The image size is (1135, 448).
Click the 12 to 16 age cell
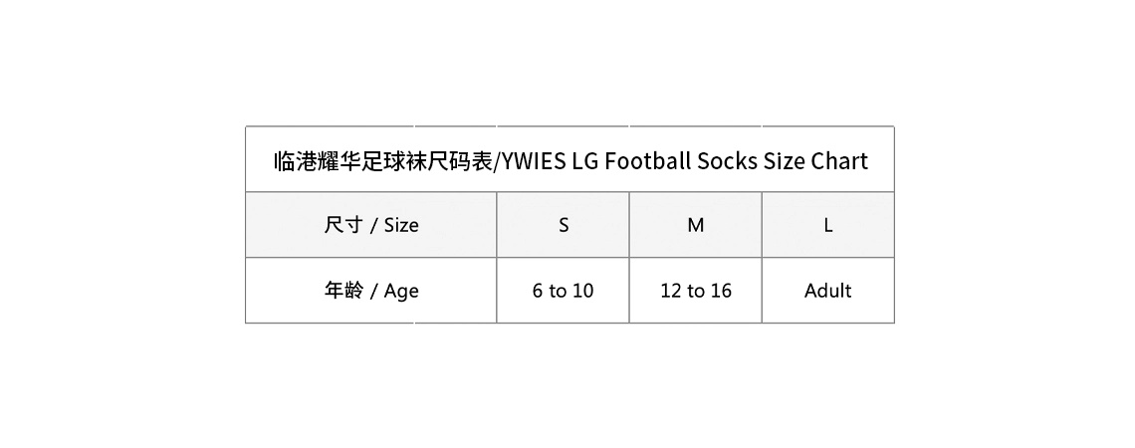pos(696,291)
